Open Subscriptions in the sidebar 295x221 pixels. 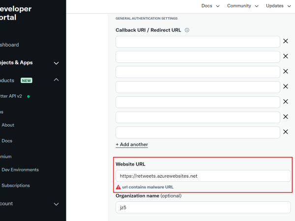pos(16,186)
